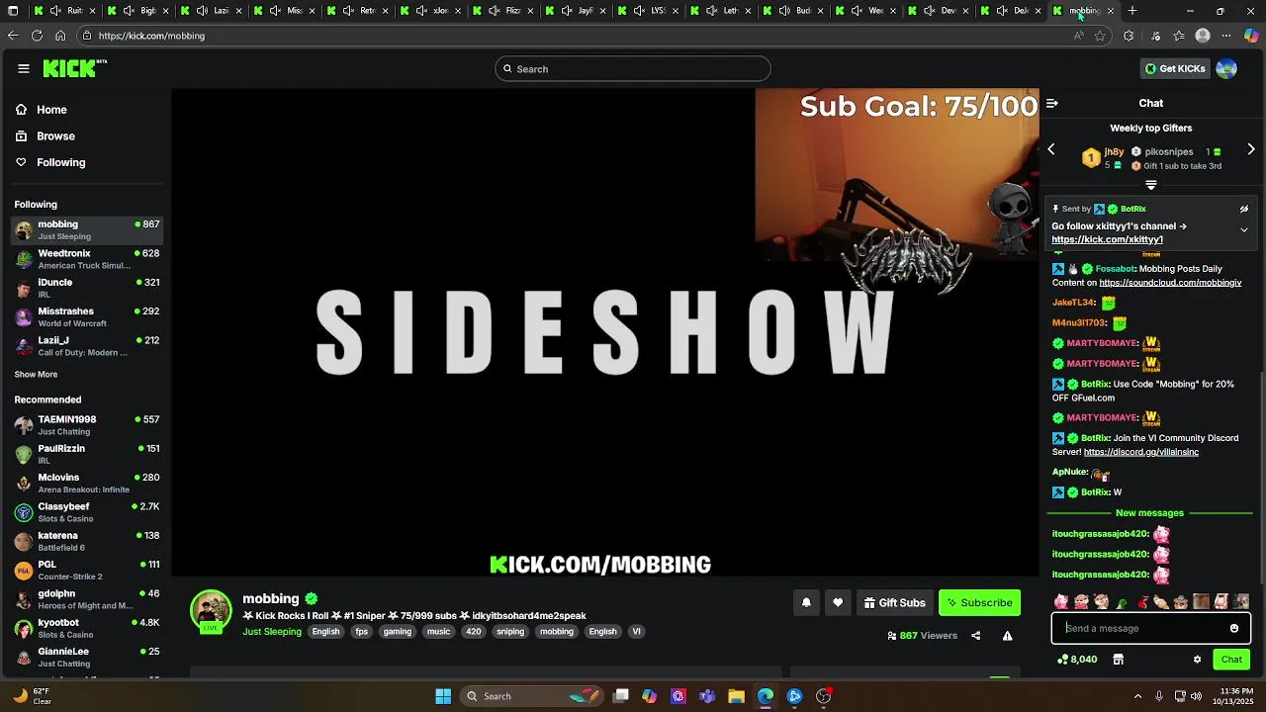Screen dimensions: 1266x712
Task: Open Windows Start menu
Action: (443, 696)
